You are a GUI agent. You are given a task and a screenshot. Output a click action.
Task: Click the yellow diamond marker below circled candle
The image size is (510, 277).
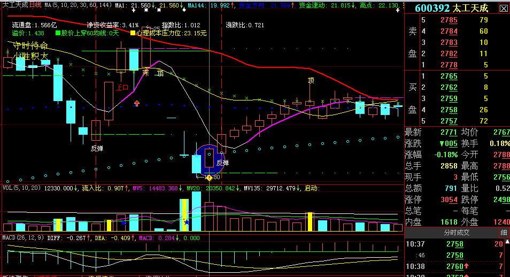(x=209, y=178)
